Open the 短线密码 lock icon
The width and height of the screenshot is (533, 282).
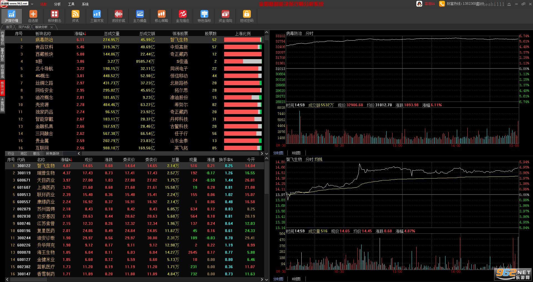(x=247, y=16)
